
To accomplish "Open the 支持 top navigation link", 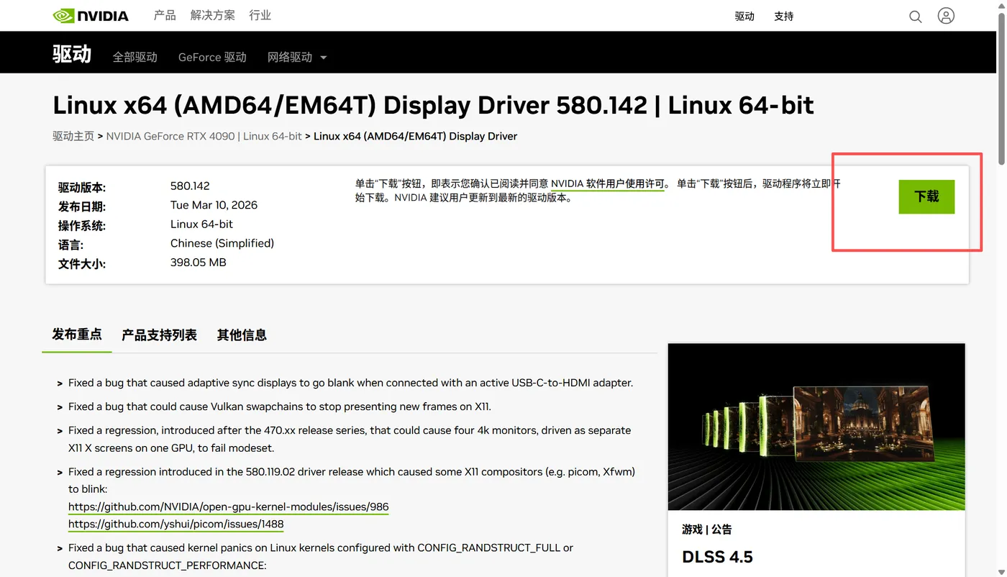I will [x=783, y=16].
